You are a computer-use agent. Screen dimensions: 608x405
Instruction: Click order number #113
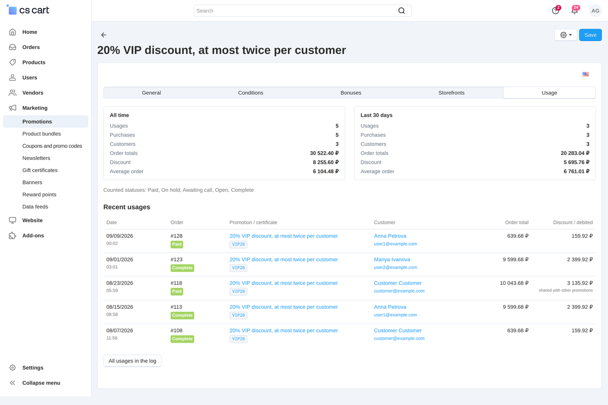coord(176,307)
